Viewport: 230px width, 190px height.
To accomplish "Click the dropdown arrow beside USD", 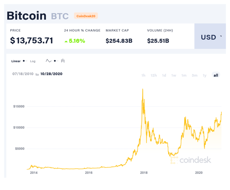I will [x=221, y=36].
